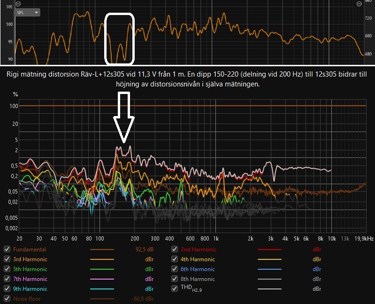Click the 4th Harmonic yellow line swatch
The width and height of the screenshot is (375, 304).
[269, 259]
